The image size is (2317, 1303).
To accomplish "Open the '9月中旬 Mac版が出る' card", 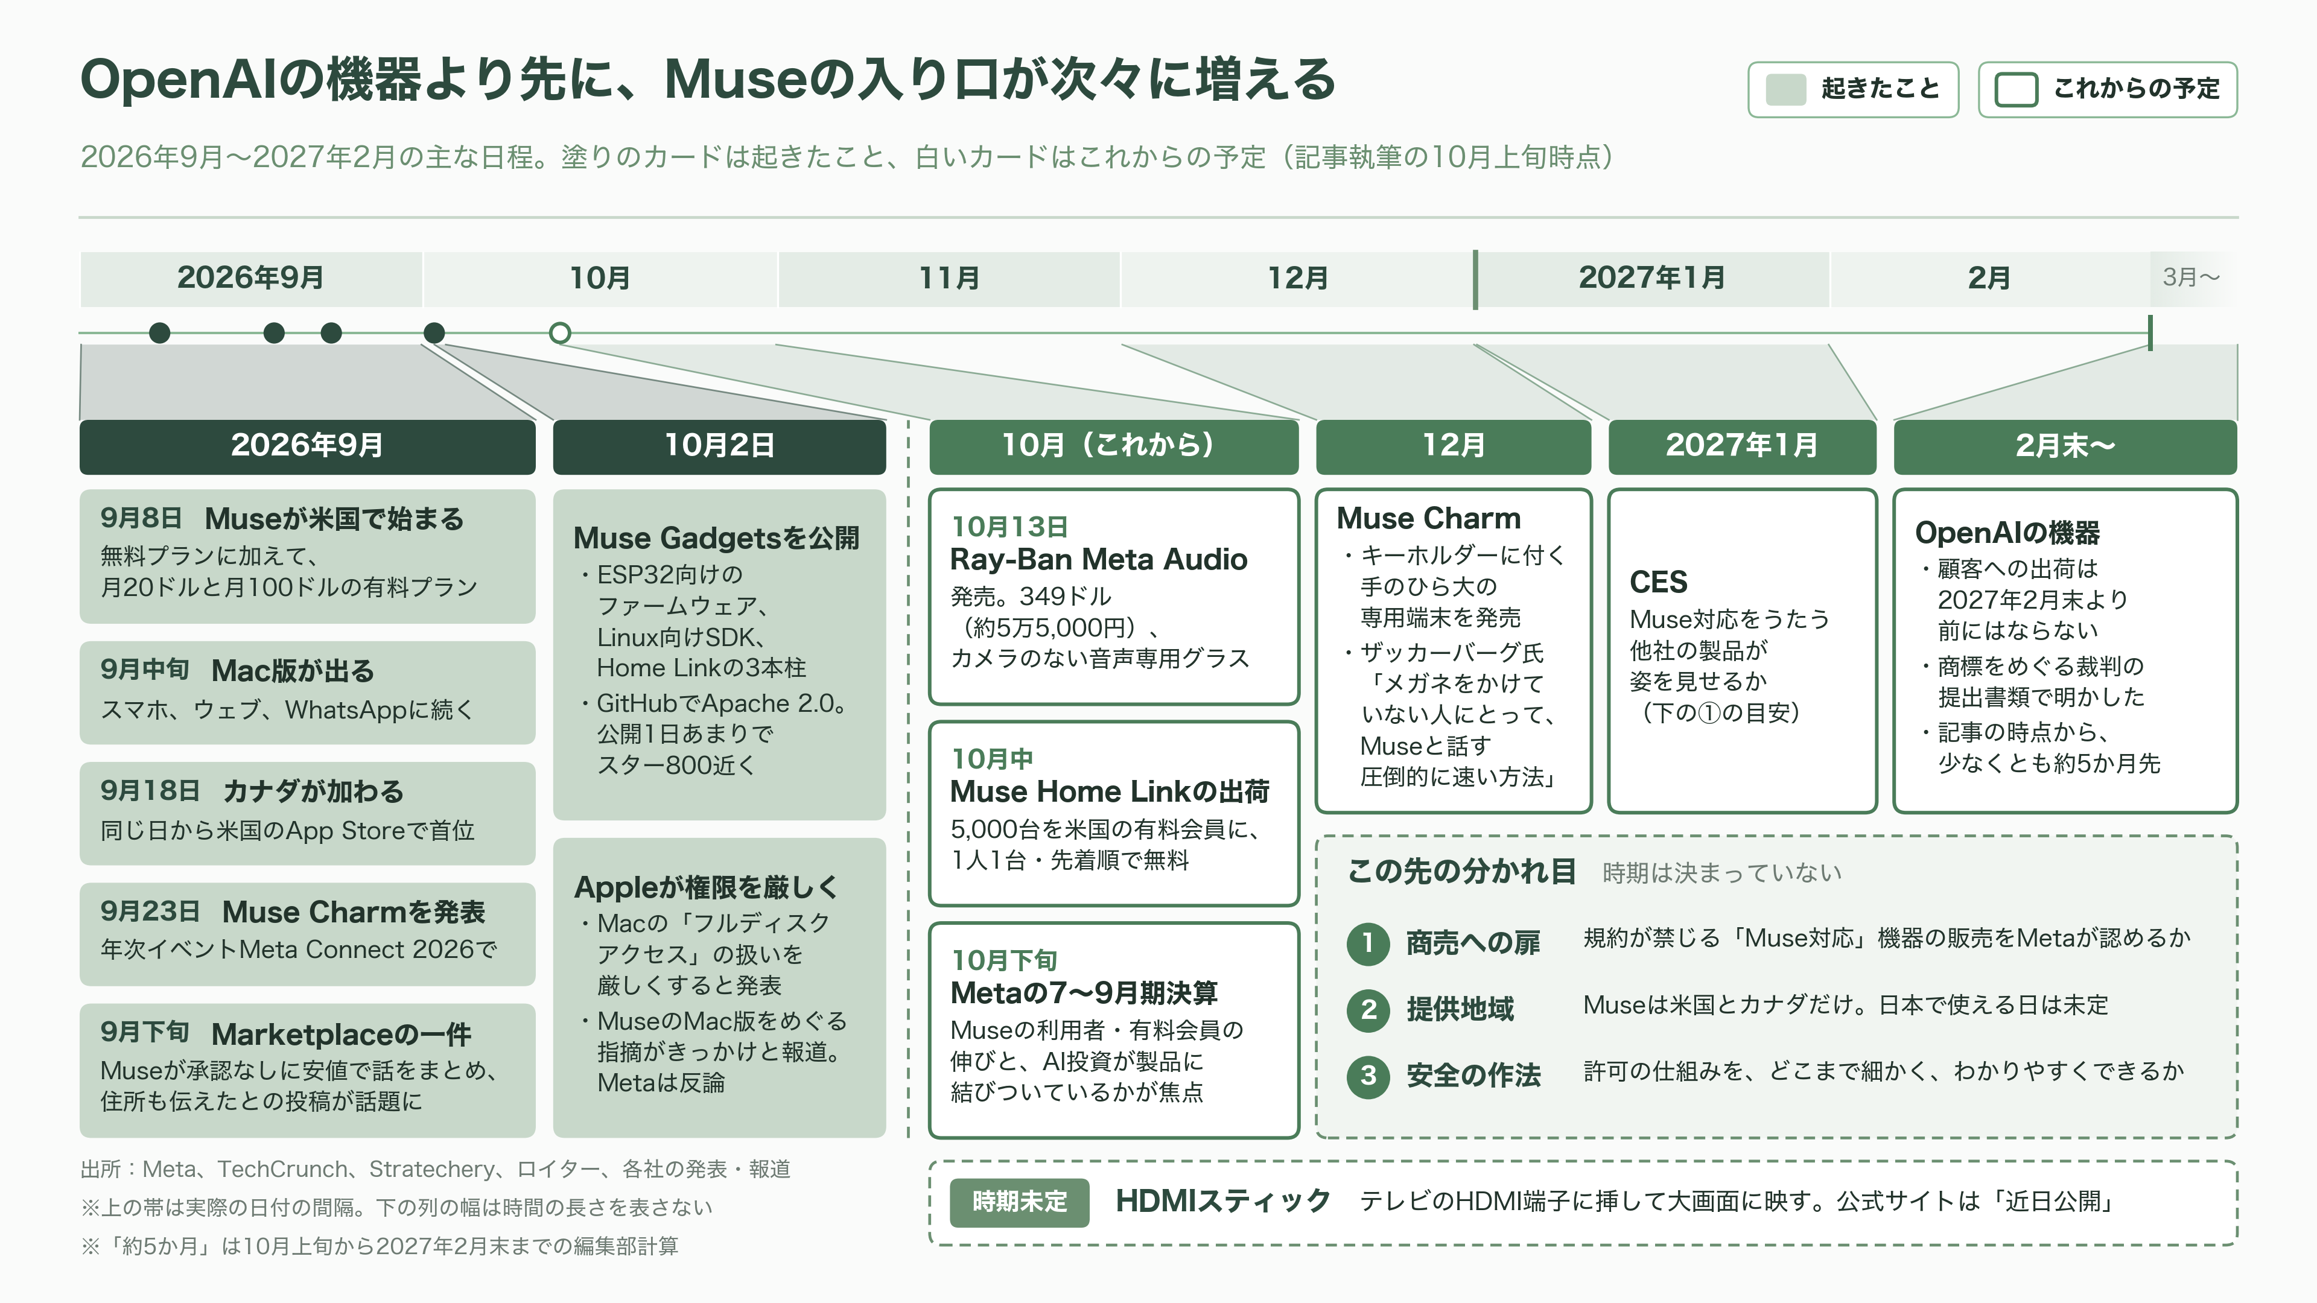I will coord(308,693).
